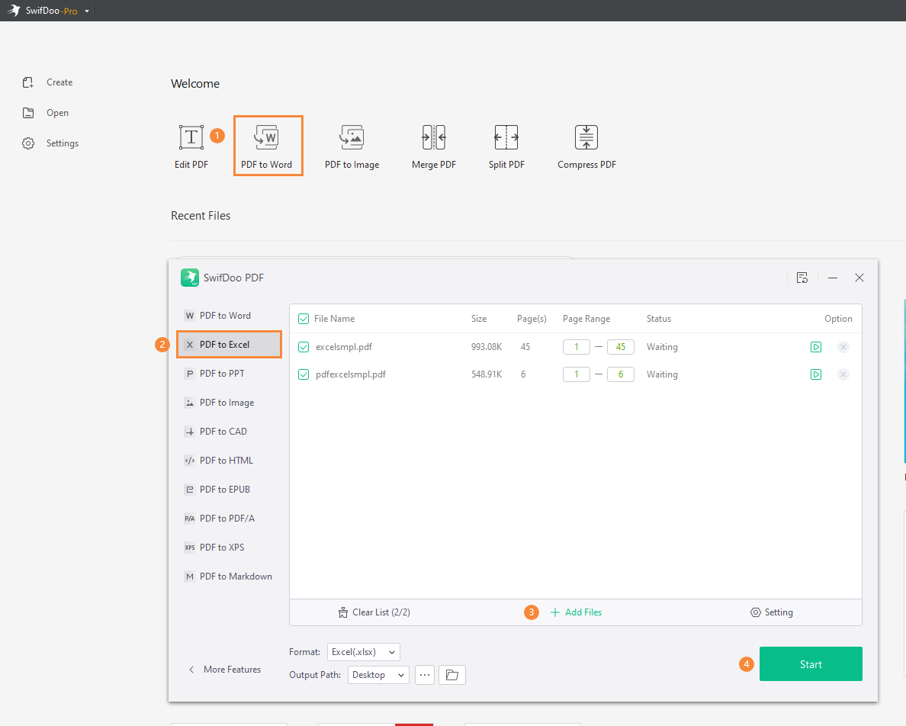This screenshot has width=906, height=726.
Task: Click the 993.08K size value
Action: [487, 347]
